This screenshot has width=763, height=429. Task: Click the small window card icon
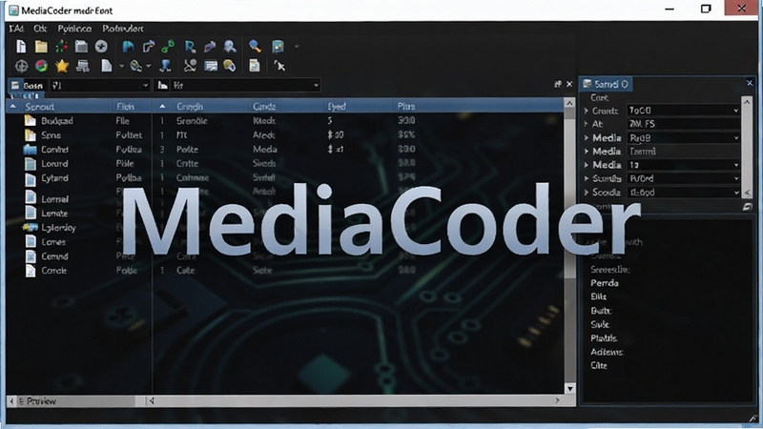[211, 66]
